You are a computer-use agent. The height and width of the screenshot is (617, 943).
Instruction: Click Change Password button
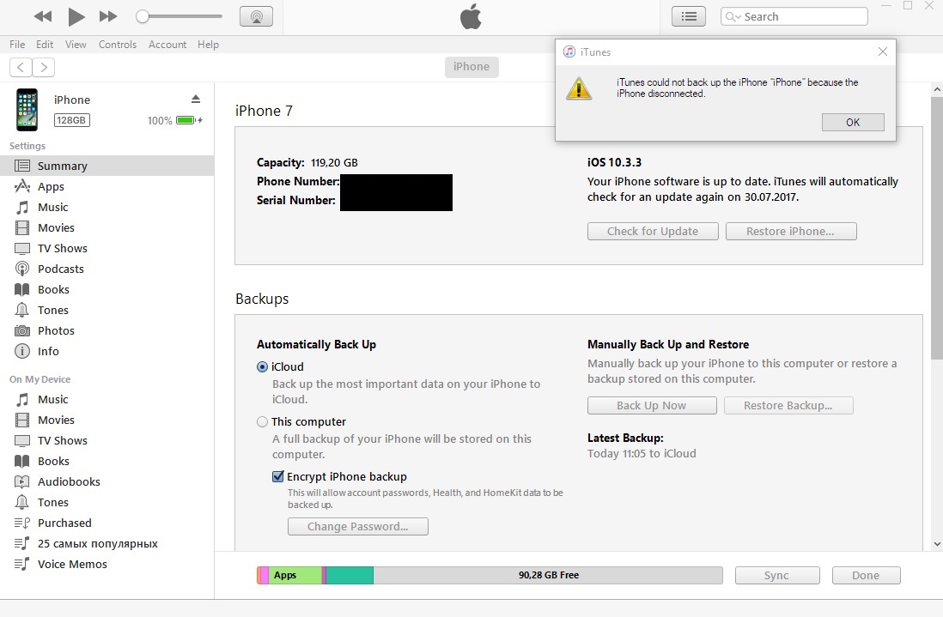pos(358,526)
